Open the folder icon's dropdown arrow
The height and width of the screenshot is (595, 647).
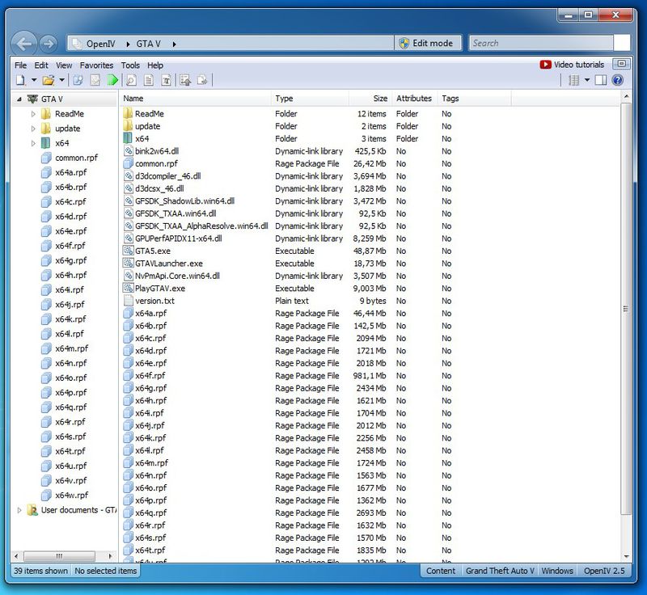[61, 80]
